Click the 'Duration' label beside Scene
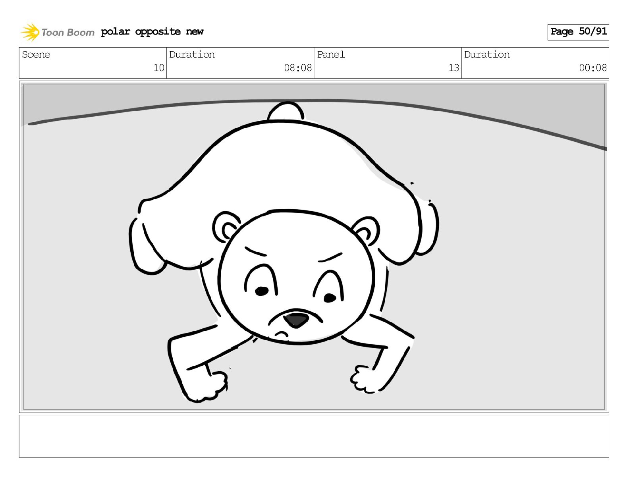The height and width of the screenshot is (486, 629). [x=192, y=54]
